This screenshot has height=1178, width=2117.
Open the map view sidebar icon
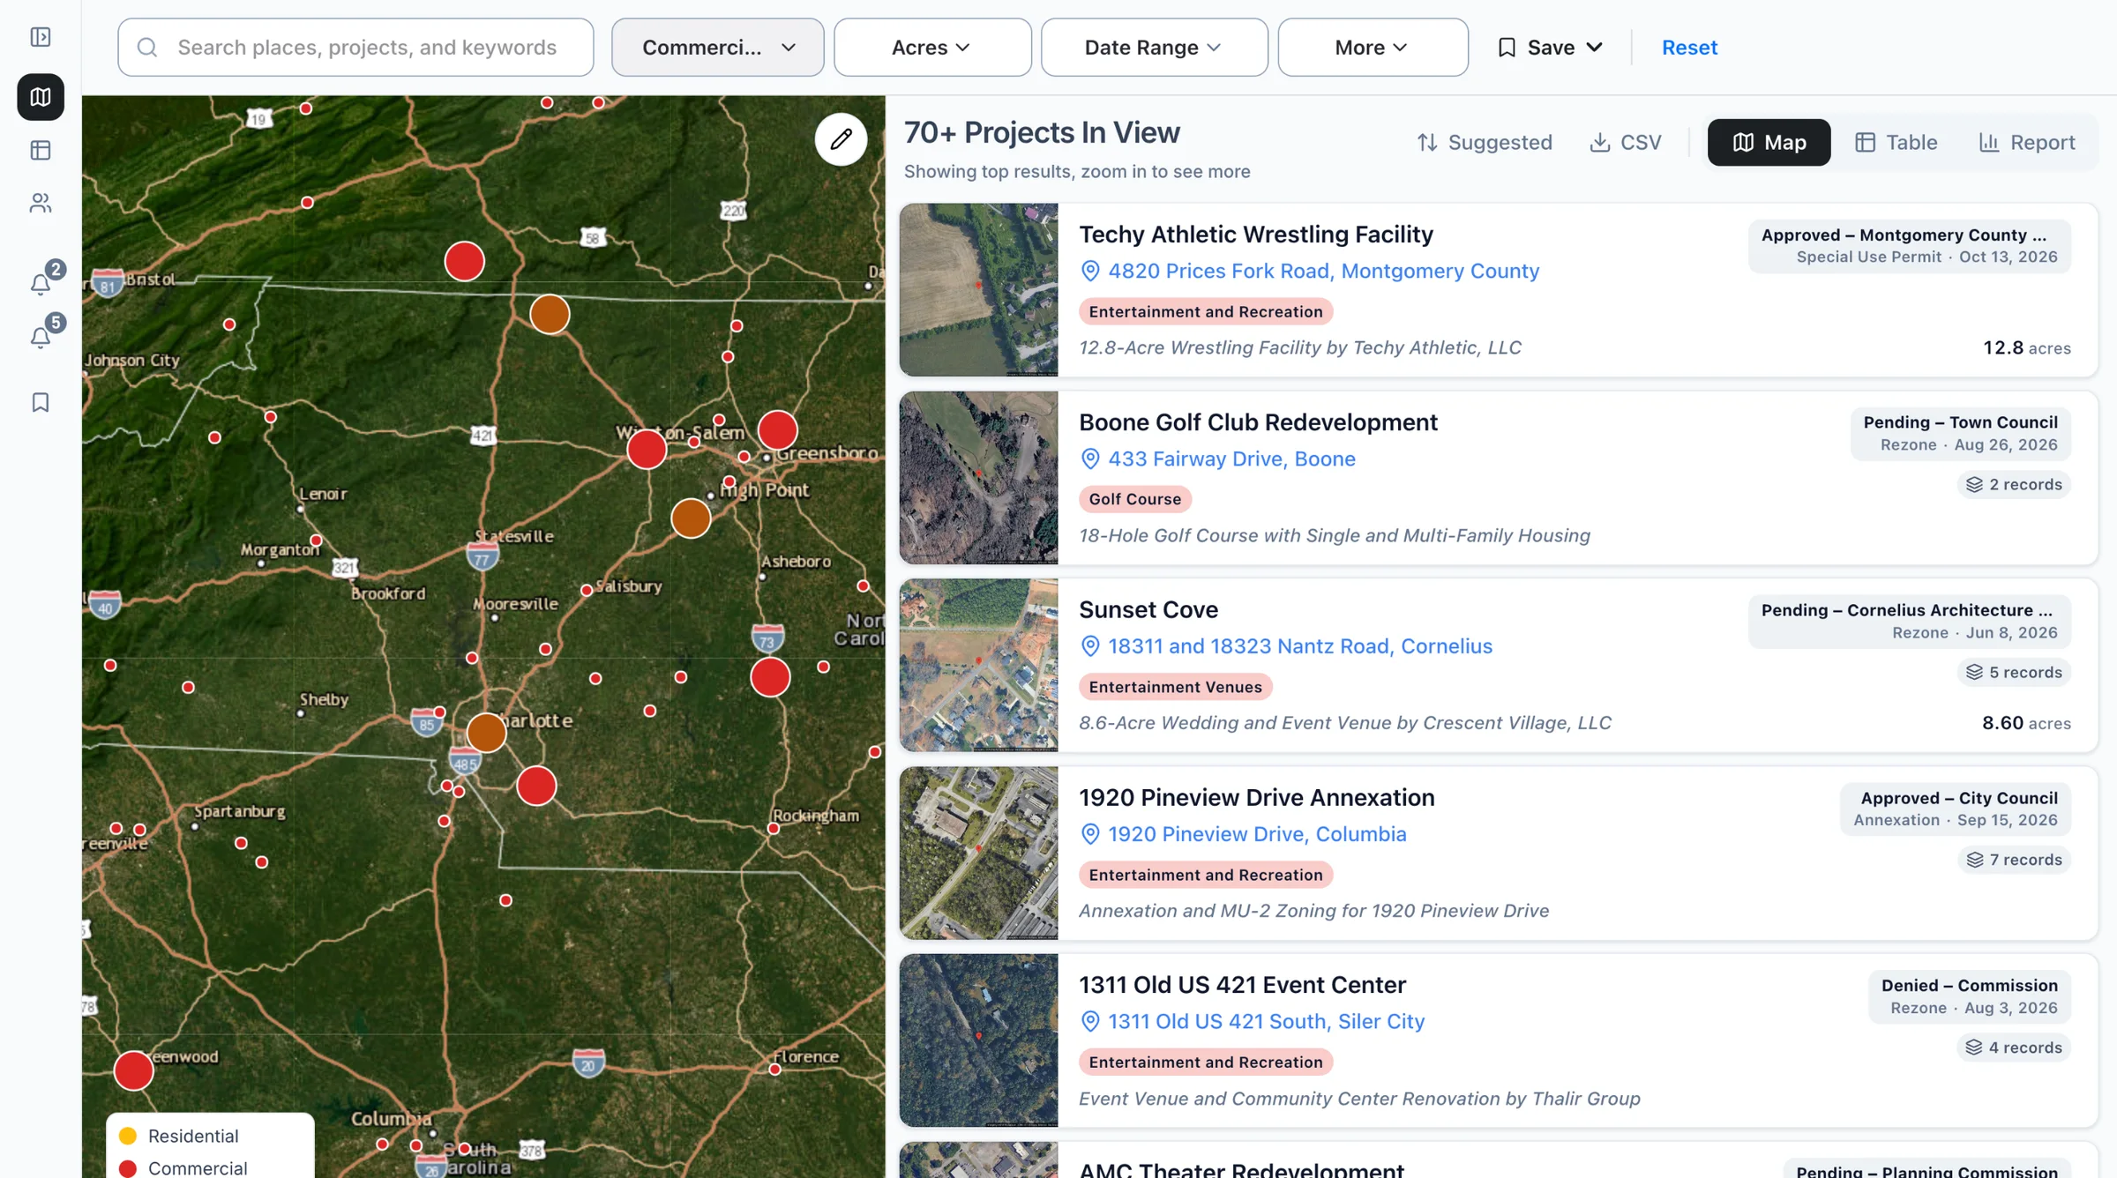(x=41, y=97)
